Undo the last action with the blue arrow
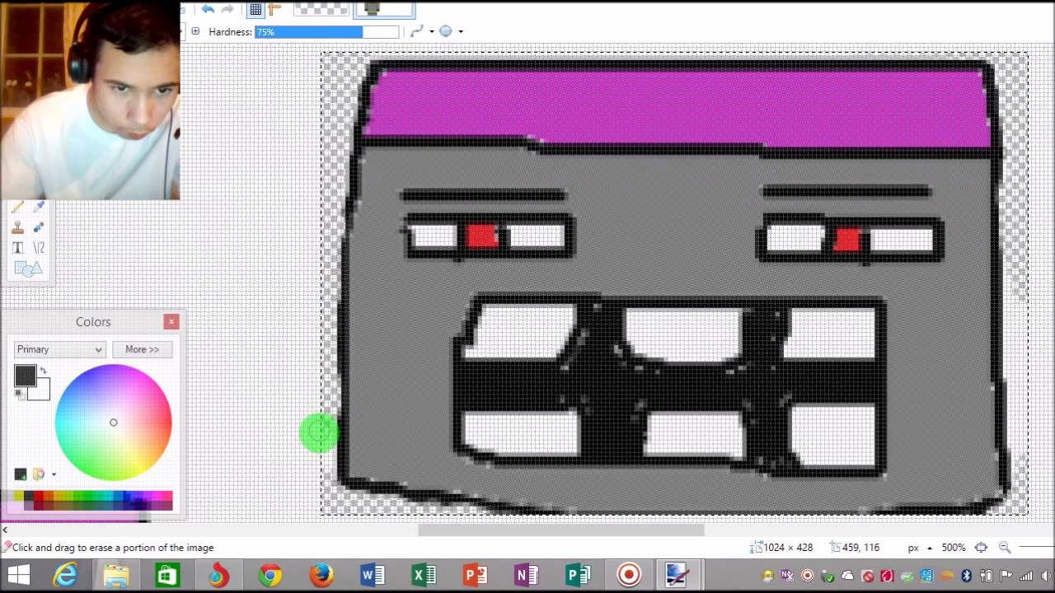The width and height of the screenshot is (1055, 593). click(x=208, y=9)
